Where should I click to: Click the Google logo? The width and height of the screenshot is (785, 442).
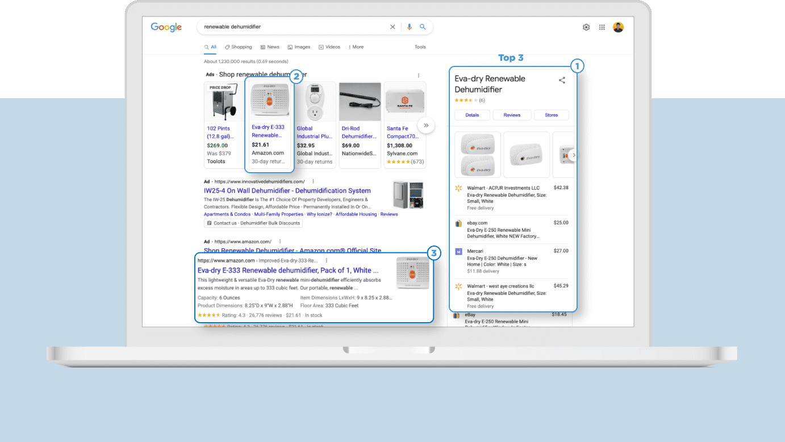pos(166,27)
